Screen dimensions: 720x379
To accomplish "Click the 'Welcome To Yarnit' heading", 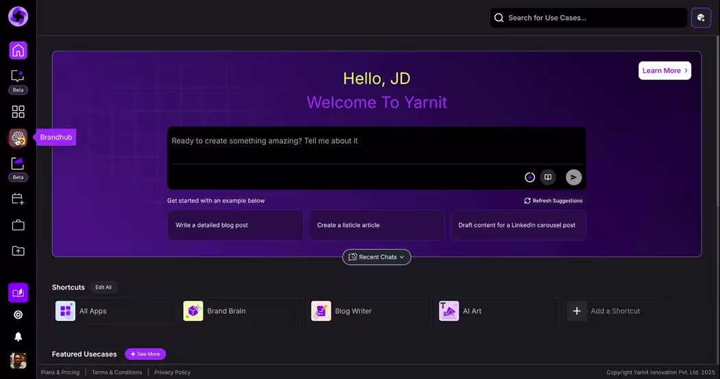I will [377, 102].
